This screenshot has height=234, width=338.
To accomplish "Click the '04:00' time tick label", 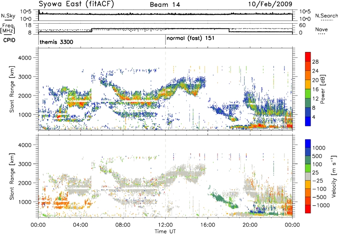I will [x=80, y=225].
